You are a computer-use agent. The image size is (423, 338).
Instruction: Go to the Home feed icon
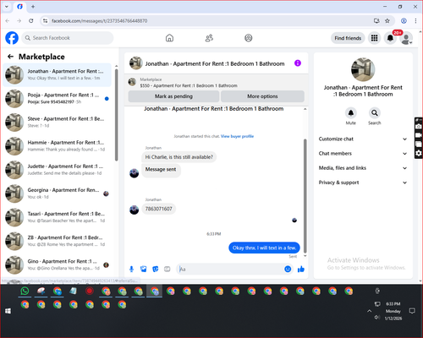169,38
